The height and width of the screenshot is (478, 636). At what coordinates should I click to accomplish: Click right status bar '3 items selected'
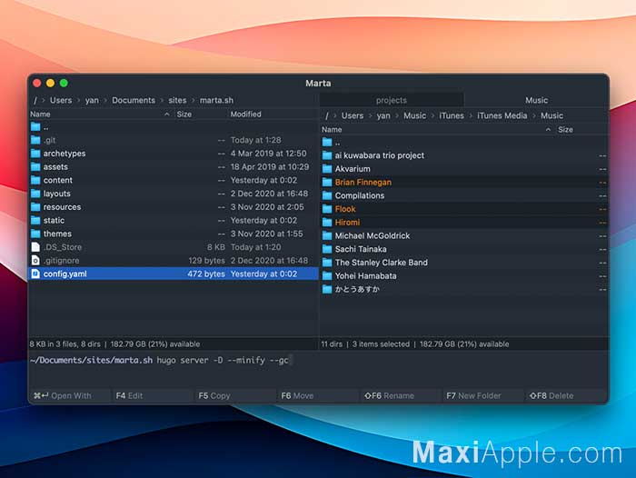pyautogui.click(x=381, y=344)
